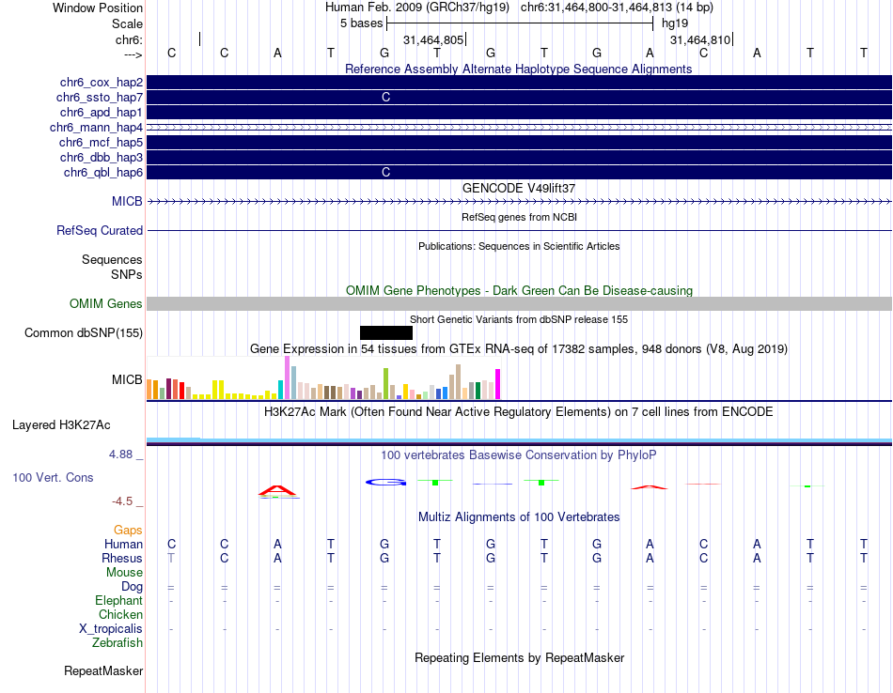Click the Publications: Sequences in Scientific Articles title
This screenshot has width=893, height=693.
point(519,246)
